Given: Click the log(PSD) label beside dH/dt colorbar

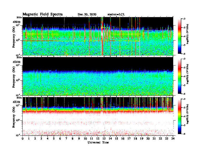Looking at the screenshot, I should [188, 34].
